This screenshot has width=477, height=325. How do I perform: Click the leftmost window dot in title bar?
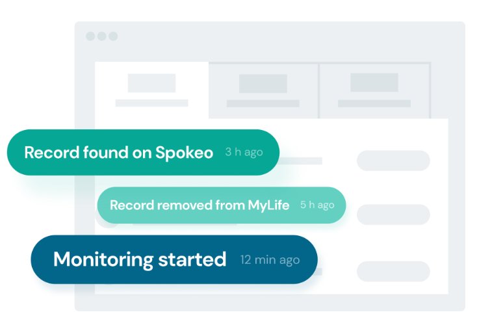click(x=90, y=36)
